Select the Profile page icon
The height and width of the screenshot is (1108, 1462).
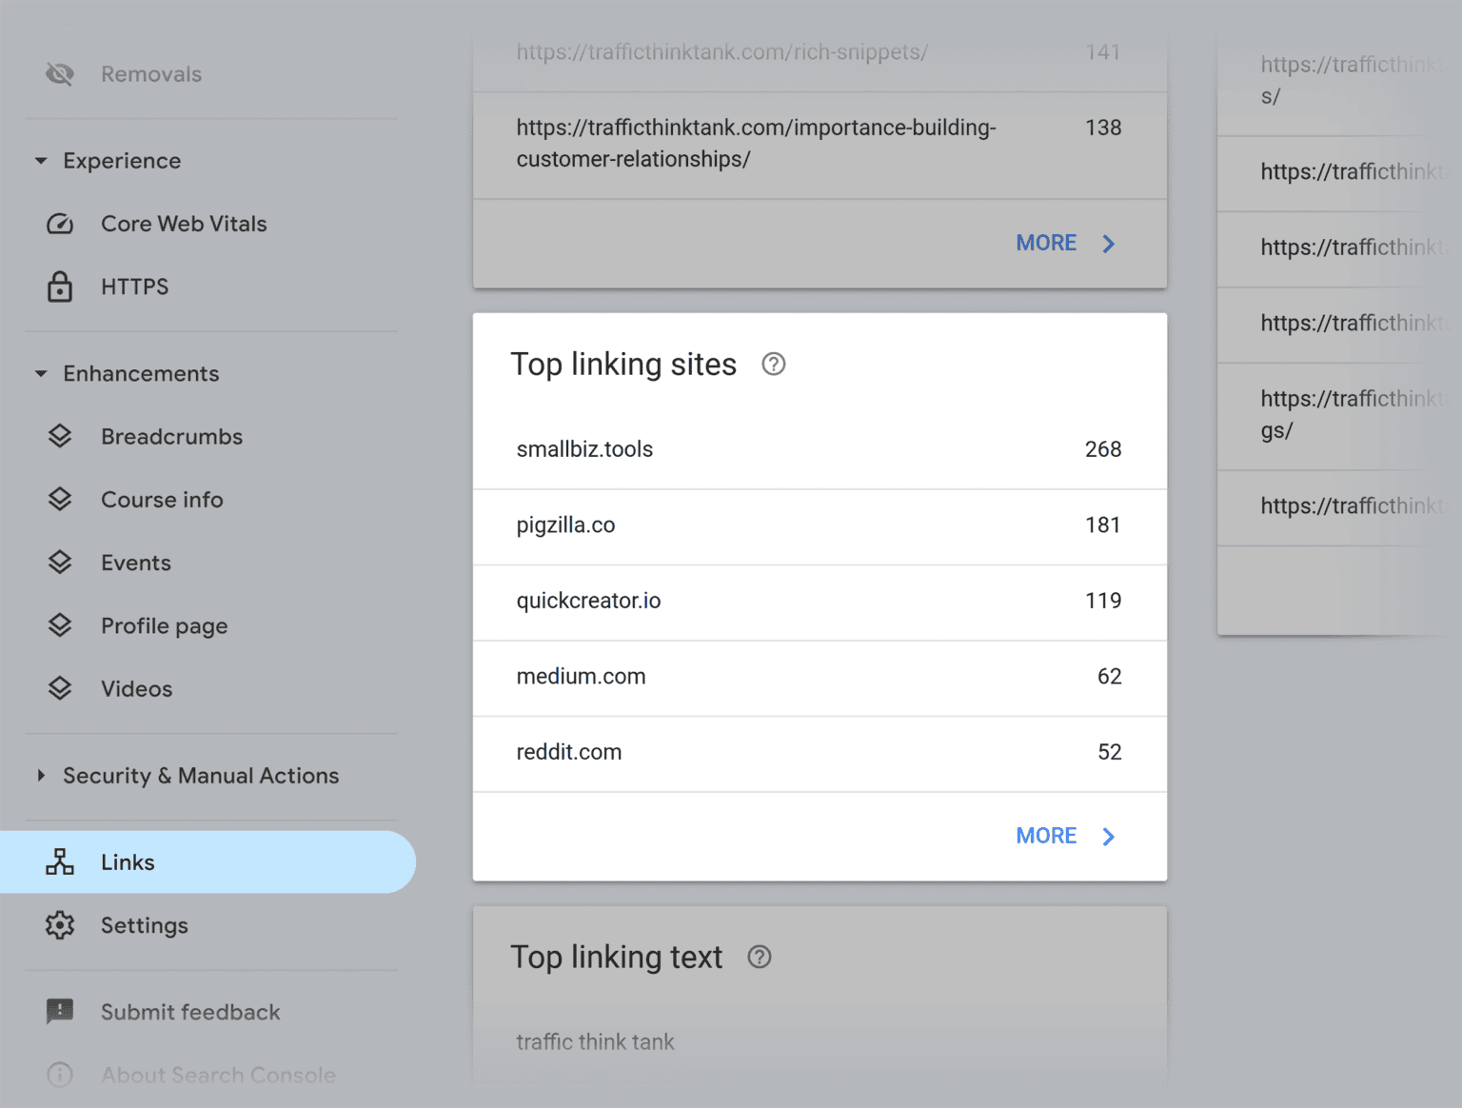(59, 625)
